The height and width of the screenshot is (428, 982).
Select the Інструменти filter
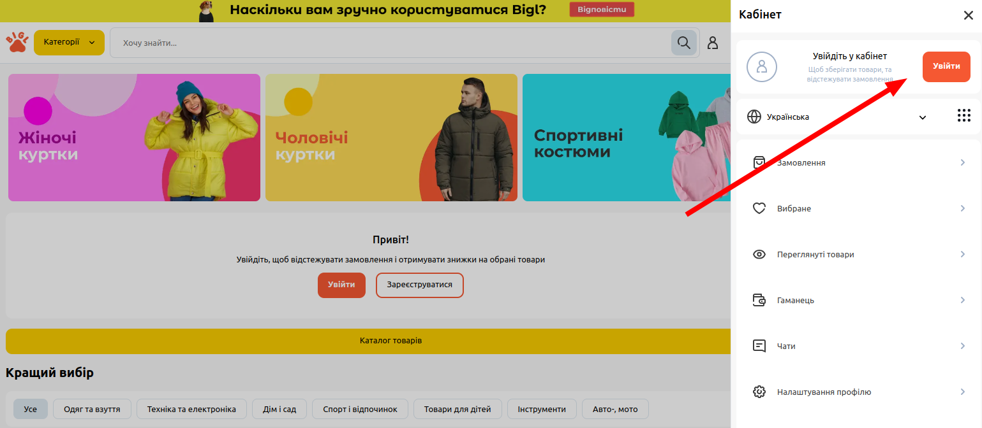[542, 409]
